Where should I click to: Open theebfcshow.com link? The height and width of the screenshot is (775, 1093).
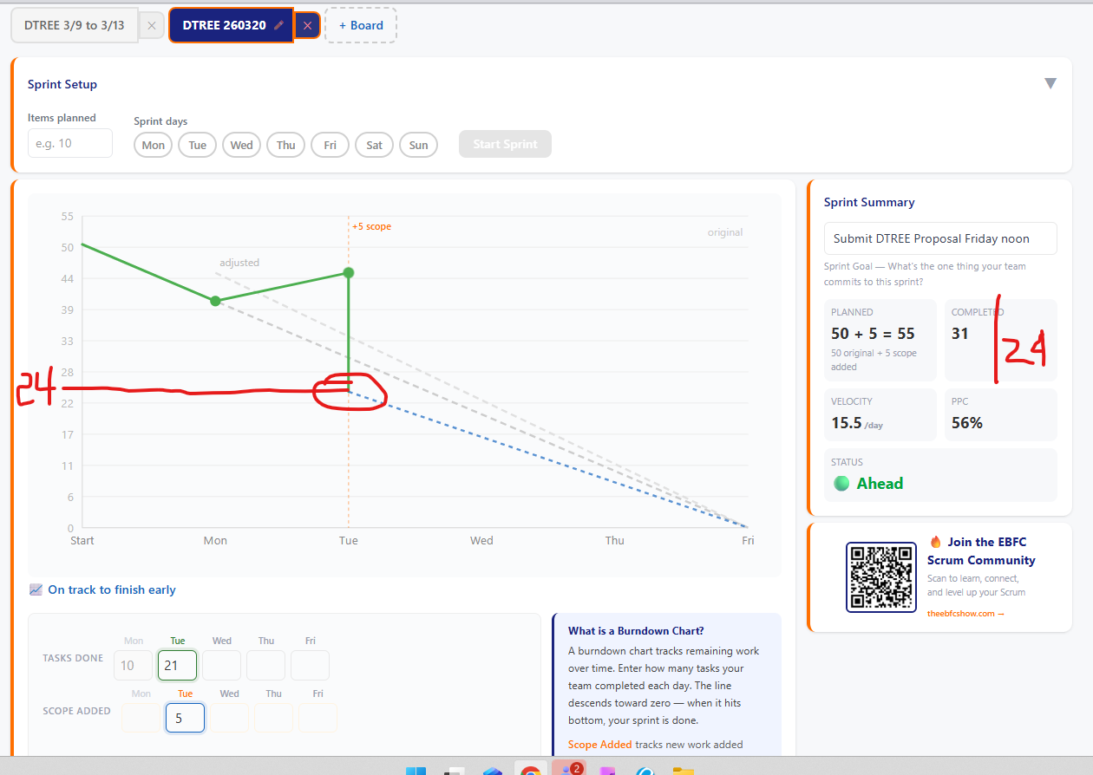(965, 614)
